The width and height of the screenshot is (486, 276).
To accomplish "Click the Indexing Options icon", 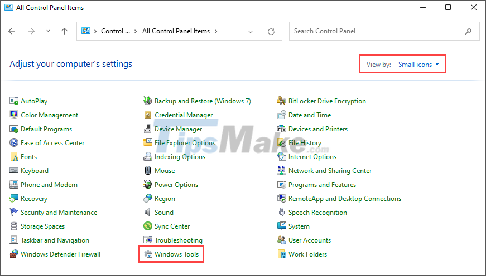I will point(148,157).
